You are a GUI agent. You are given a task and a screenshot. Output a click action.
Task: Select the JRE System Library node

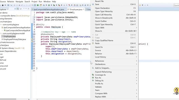12,48
